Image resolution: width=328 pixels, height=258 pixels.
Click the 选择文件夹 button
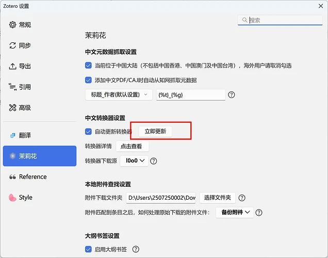coord(217,198)
